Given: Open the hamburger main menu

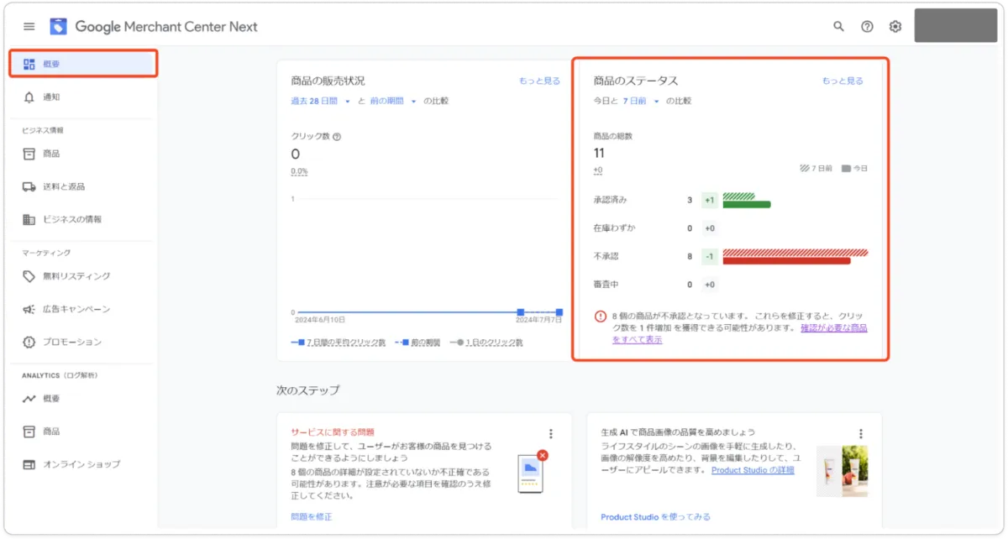Looking at the screenshot, I should (x=29, y=26).
